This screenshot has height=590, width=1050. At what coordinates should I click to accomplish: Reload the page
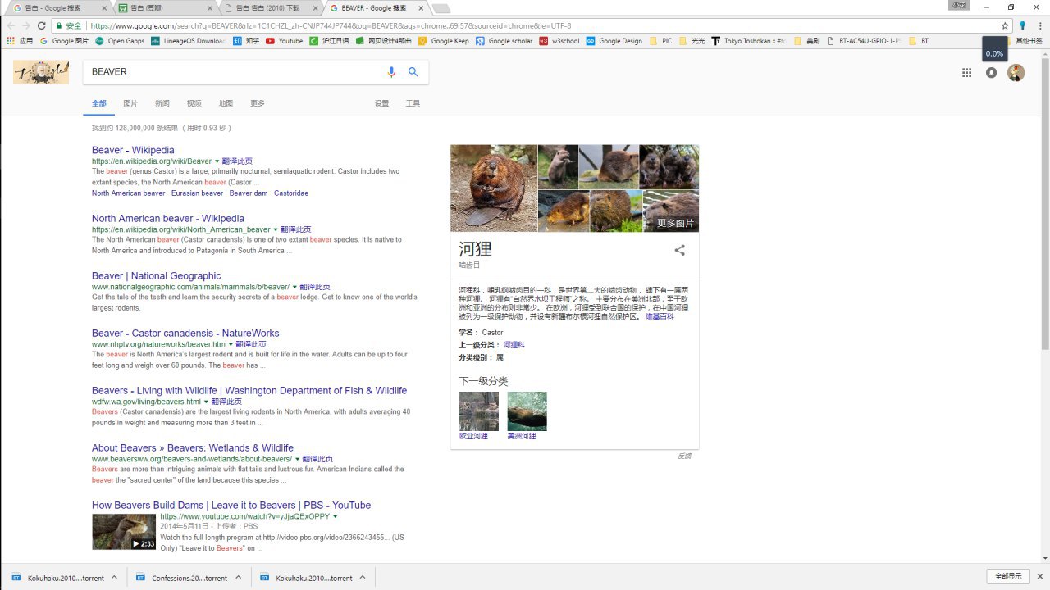[41, 25]
